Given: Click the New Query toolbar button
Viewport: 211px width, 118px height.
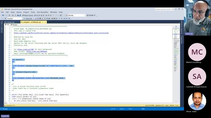Looking at the screenshot, I should (28, 15).
